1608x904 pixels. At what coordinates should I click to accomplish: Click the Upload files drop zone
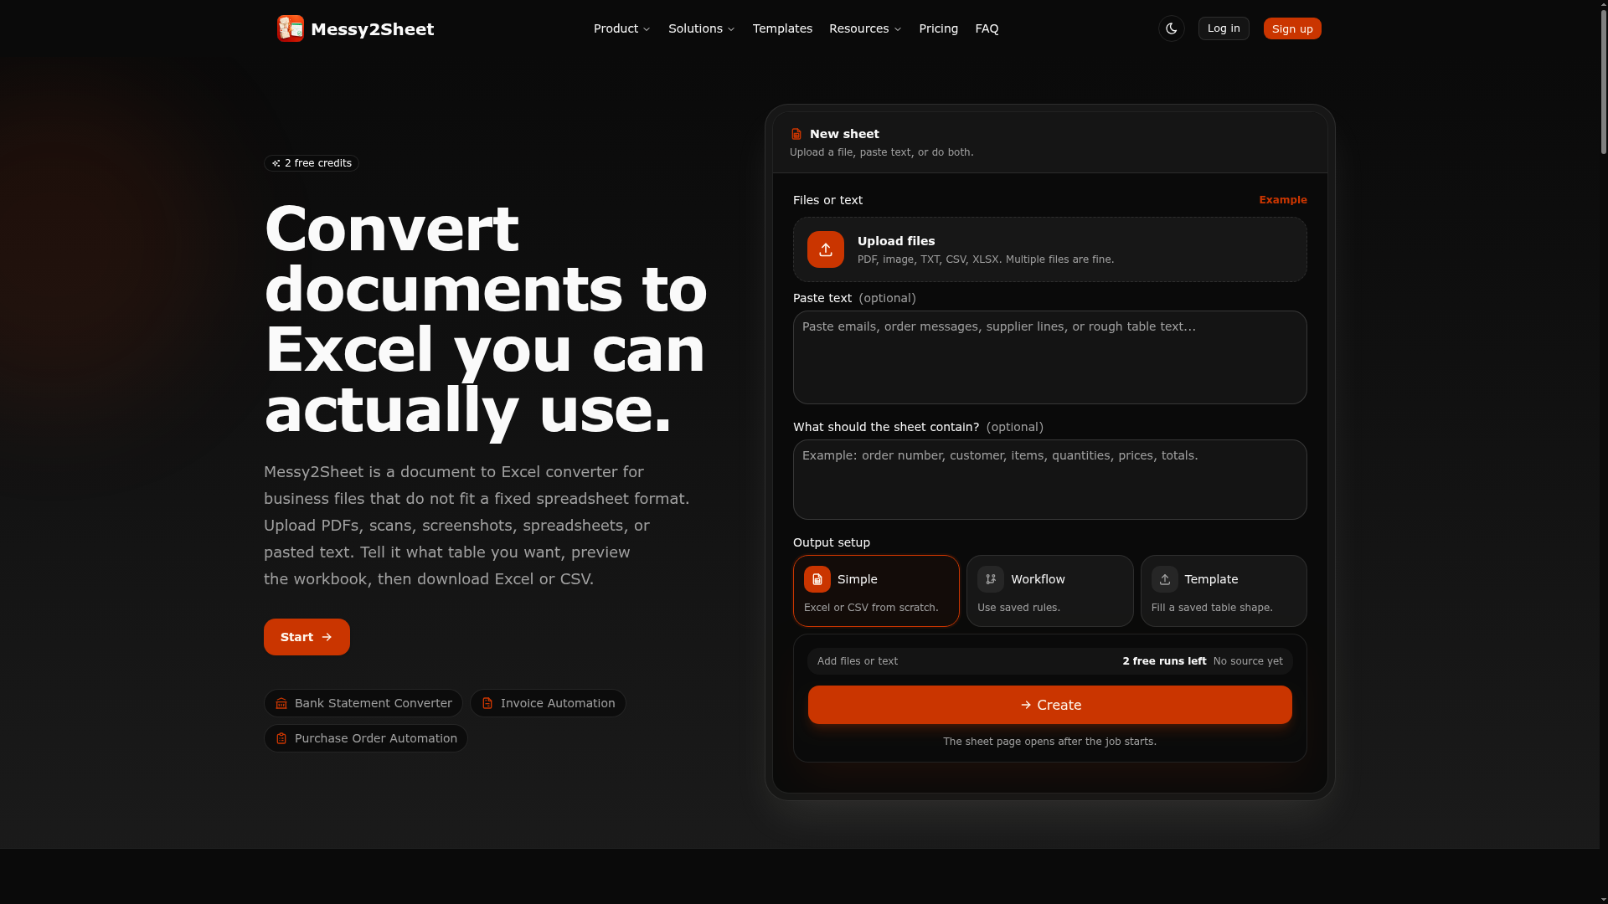[x=1050, y=249]
